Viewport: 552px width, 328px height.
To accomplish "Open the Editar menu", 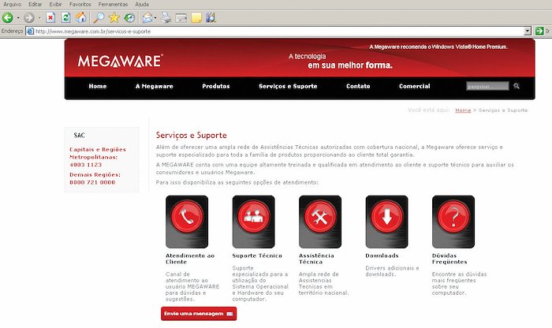I will [x=35, y=4].
